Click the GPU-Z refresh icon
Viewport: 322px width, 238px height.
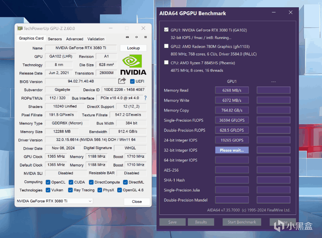click(x=136, y=37)
